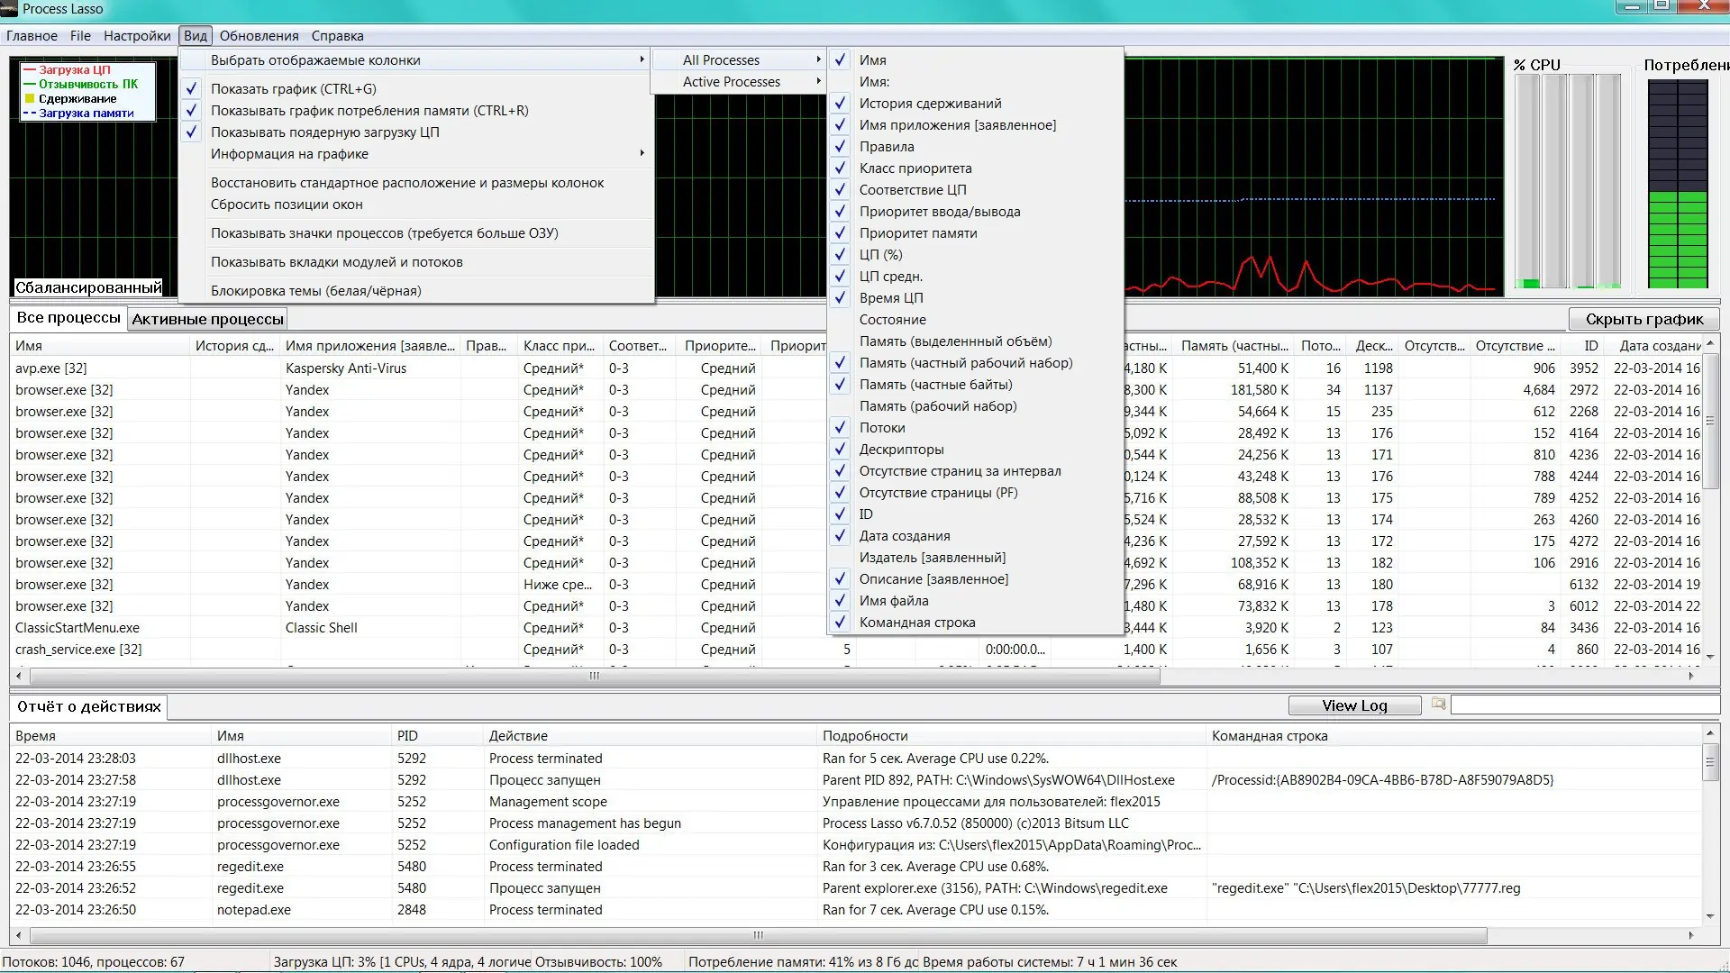Viewport: 1730px width, 973px height.
Task: Click the red Загрузка ЦП legend line
Action: coord(30,70)
